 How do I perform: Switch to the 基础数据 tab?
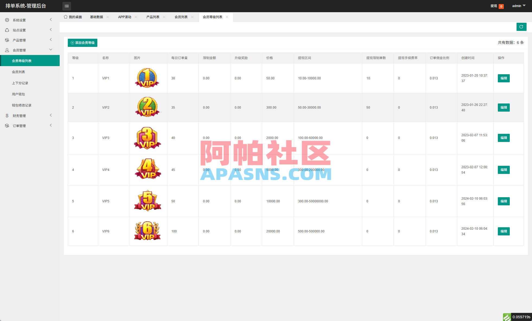click(96, 17)
